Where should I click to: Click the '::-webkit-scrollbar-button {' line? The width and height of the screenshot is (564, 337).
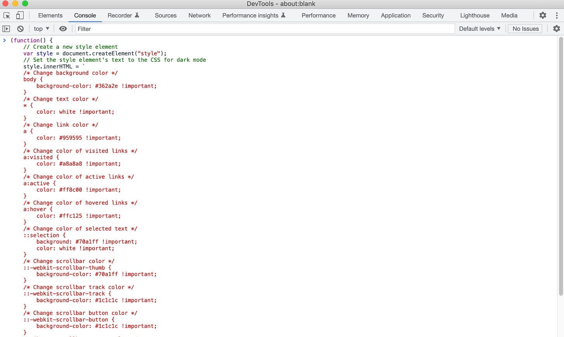pos(69,320)
